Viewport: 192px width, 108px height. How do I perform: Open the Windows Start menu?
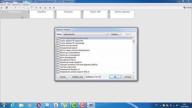(x=4, y=105)
